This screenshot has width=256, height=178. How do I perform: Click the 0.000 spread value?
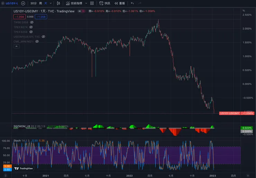point(30,17)
